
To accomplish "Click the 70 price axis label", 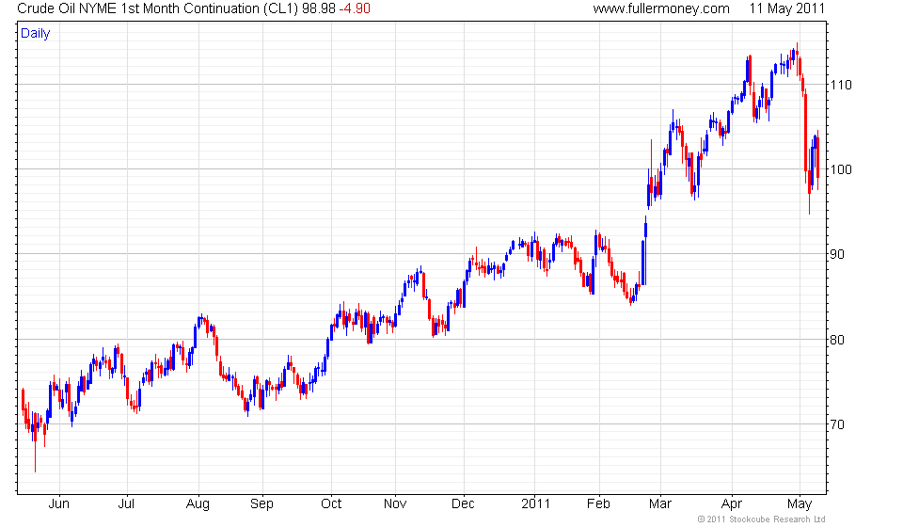I will [x=838, y=424].
